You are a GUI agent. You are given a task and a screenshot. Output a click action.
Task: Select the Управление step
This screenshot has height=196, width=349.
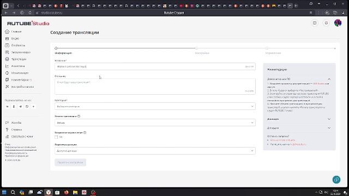(273, 53)
